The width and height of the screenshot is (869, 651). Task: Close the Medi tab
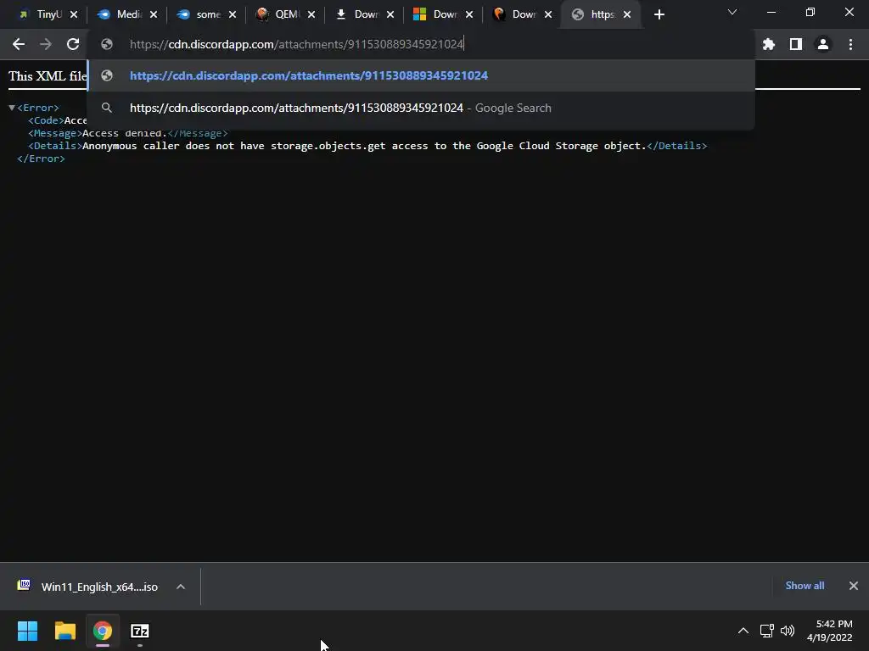point(154,15)
